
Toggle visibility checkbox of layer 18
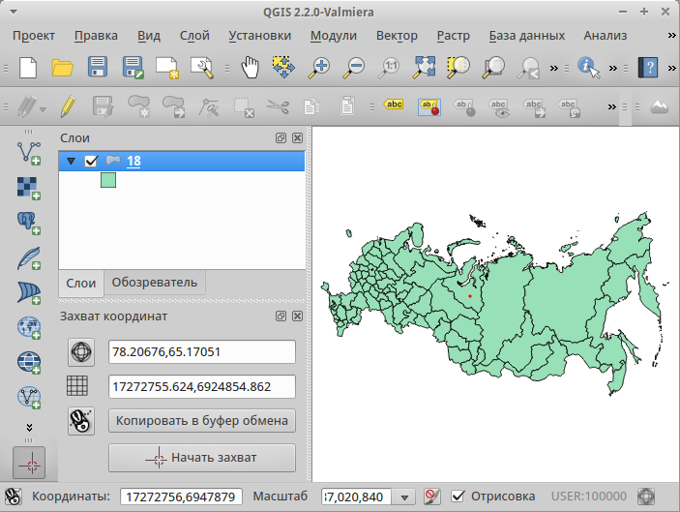tap(92, 162)
